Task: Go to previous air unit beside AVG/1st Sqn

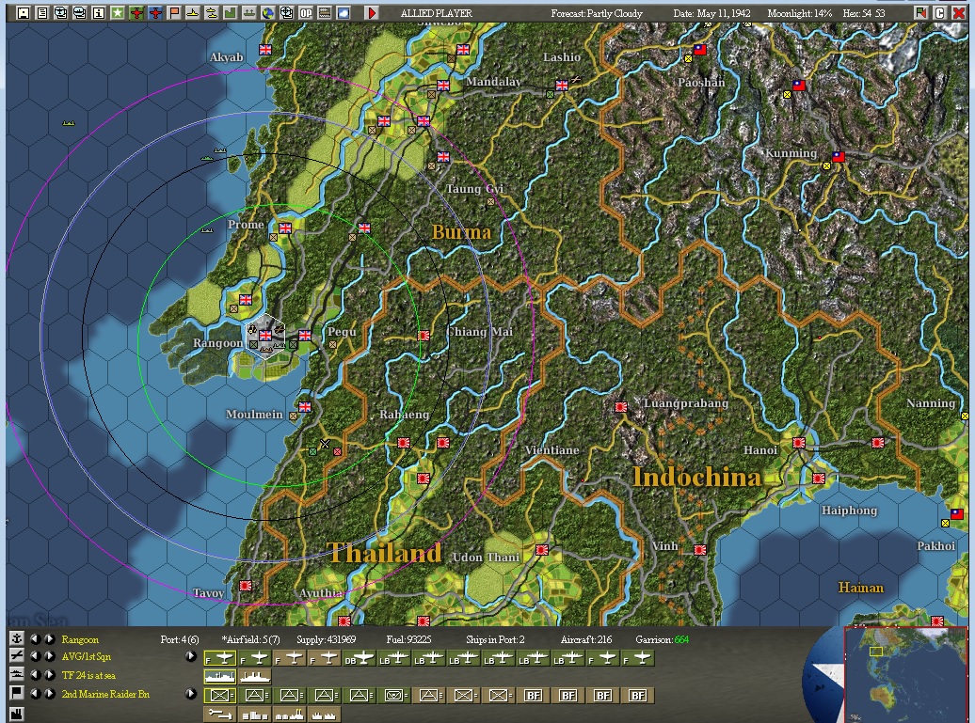Action: click(x=35, y=656)
